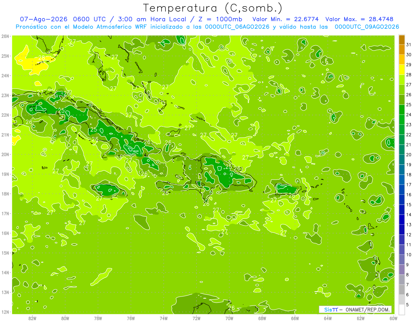Click the '60W' longitude axis label

click(394, 318)
